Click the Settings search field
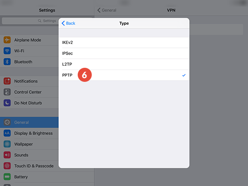 30,21
